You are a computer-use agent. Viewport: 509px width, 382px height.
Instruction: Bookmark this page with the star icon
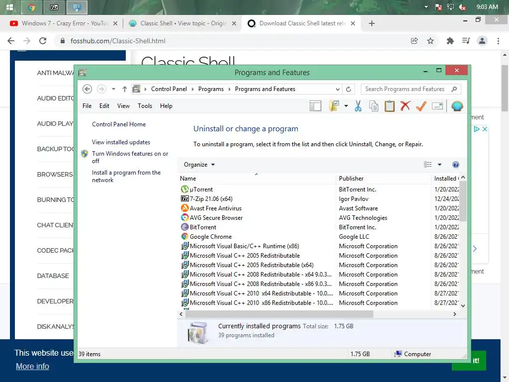click(x=430, y=41)
